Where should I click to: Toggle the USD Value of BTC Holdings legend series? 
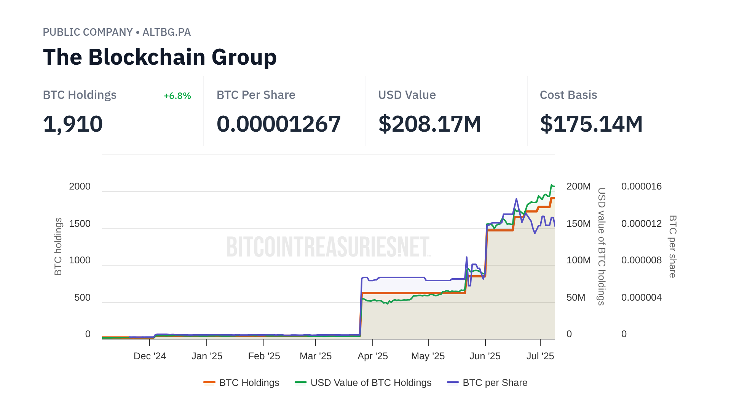371,382
